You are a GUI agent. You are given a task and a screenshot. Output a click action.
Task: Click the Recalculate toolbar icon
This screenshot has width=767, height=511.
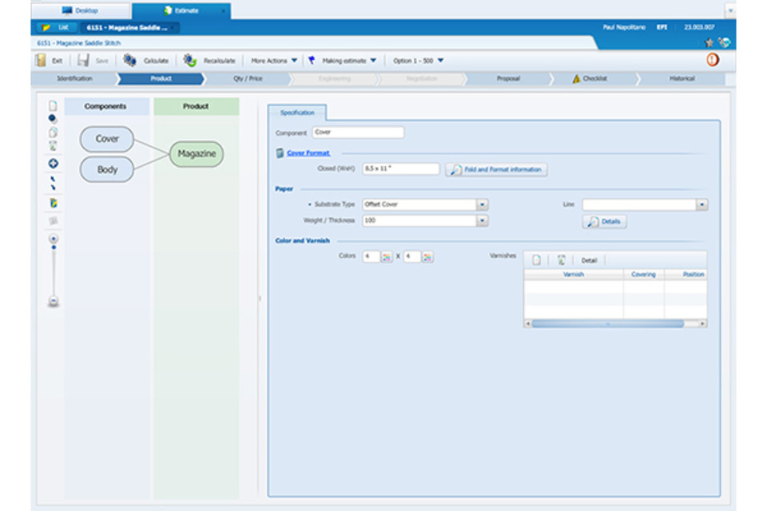pyautogui.click(x=189, y=60)
